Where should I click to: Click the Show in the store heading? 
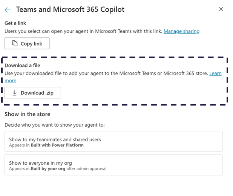(x=28, y=114)
